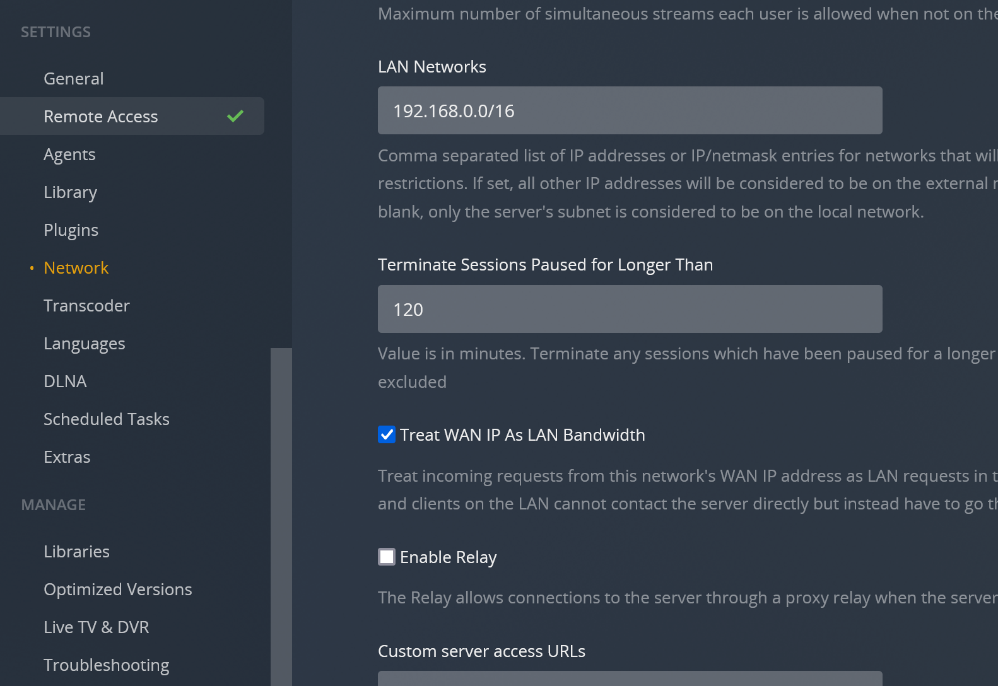Click inside the LAN Networks field
This screenshot has width=998, height=686.
[630, 110]
